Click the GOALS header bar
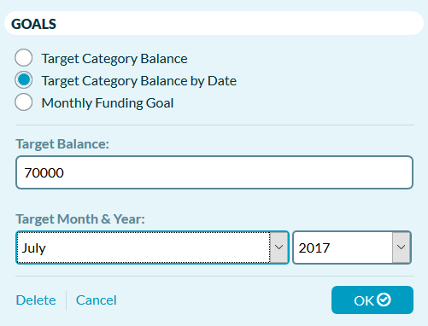 pos(214,23)
